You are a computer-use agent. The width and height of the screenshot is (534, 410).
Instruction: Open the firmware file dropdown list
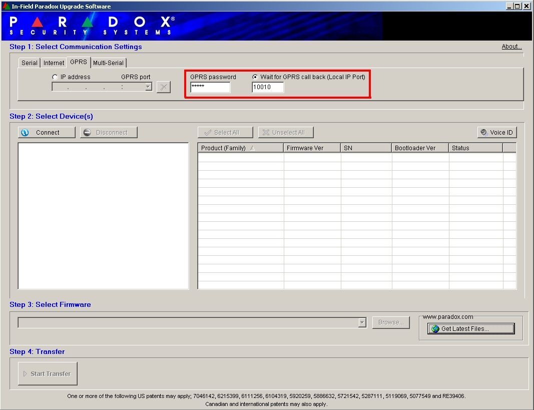[362, 323]
